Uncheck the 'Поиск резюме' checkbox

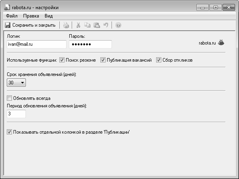click(62, 60)
